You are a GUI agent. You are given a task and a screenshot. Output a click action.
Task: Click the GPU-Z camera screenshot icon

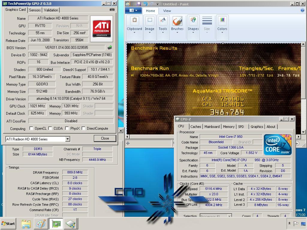tap(112, 9)
